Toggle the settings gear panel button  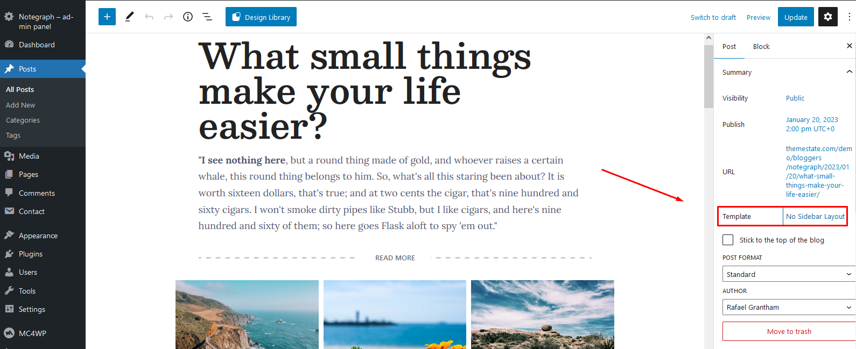click(828, 17)
